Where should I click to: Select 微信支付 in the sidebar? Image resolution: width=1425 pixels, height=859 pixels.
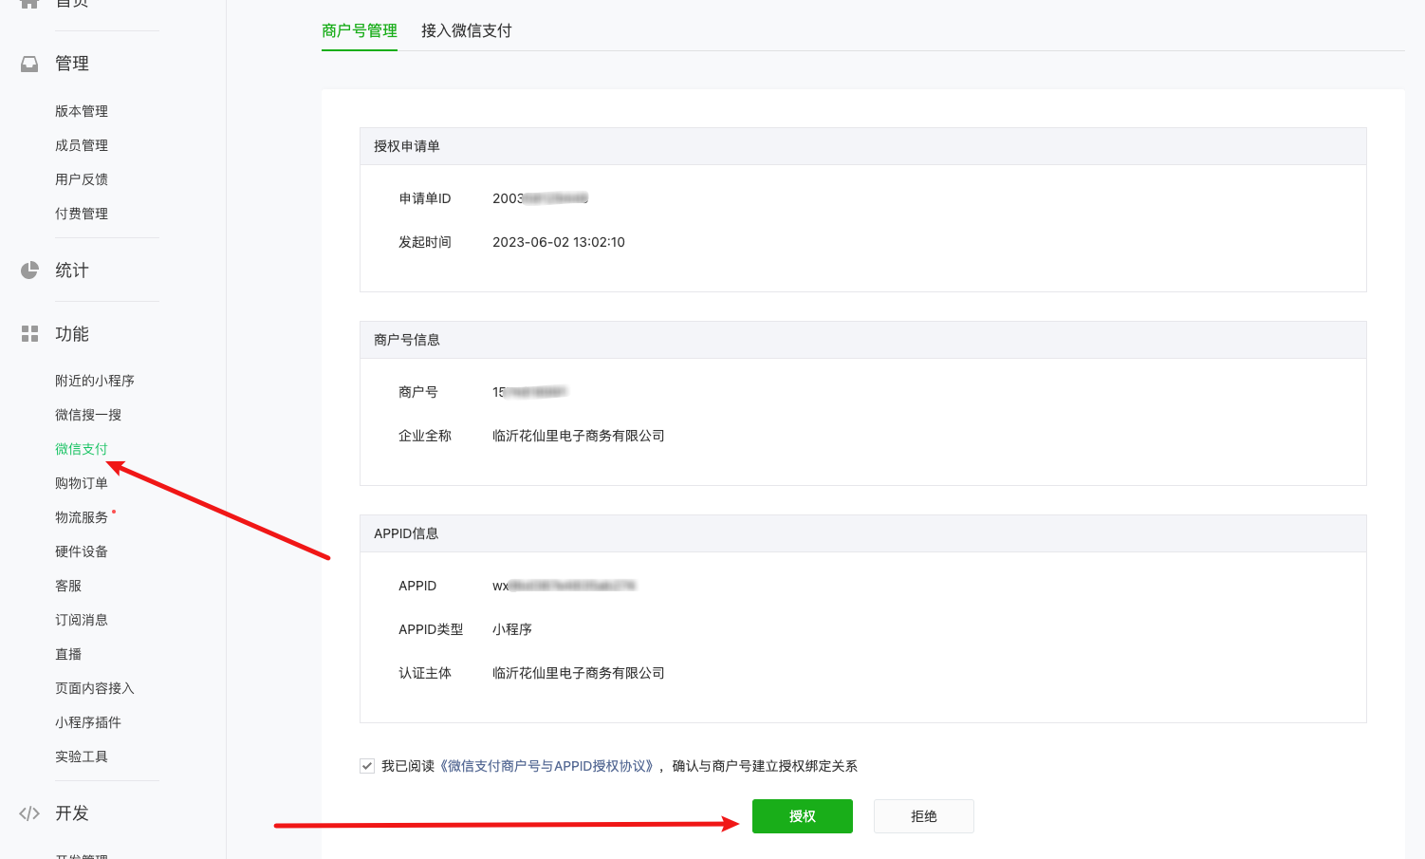[82, 449]
